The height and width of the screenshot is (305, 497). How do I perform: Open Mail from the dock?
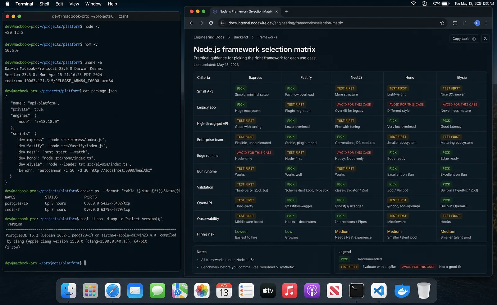pyautogui.click(x=135, y=291)
